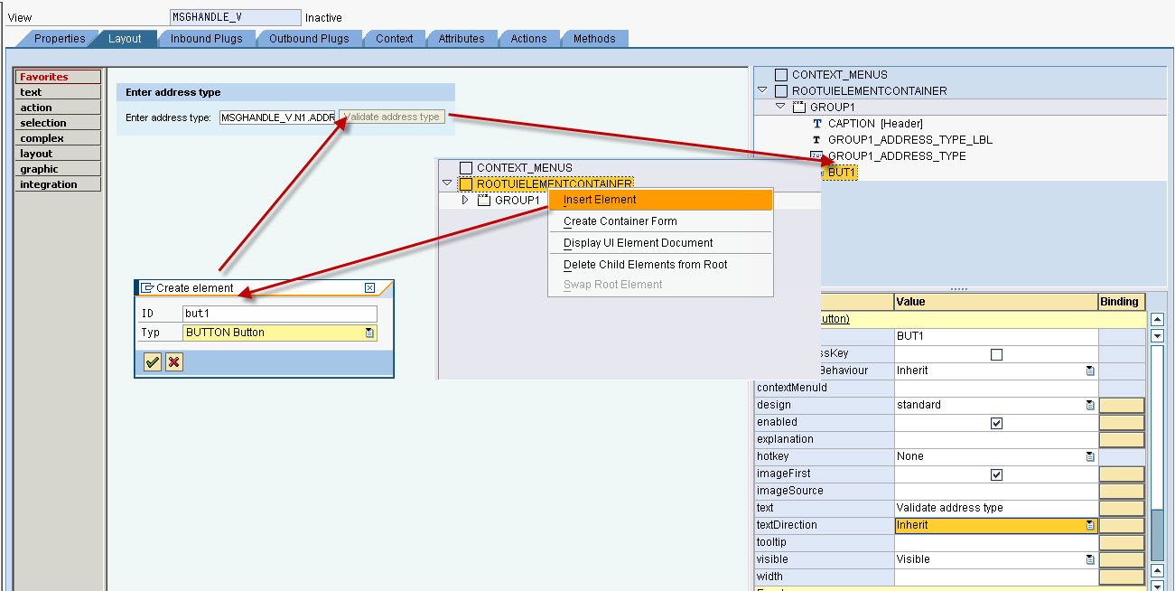
Task: Switch to the Inbound Plugs tab
Action: pyautogui.click(x=208, y=38)
